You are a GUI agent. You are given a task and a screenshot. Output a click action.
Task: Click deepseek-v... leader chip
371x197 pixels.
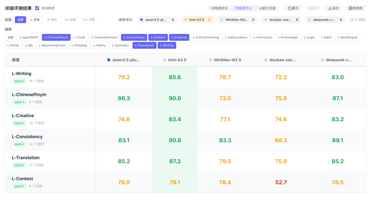pos(325,20)
